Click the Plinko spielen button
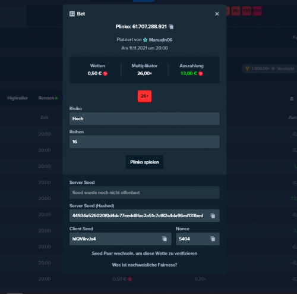The image size is (297, 294). point(144,162)
